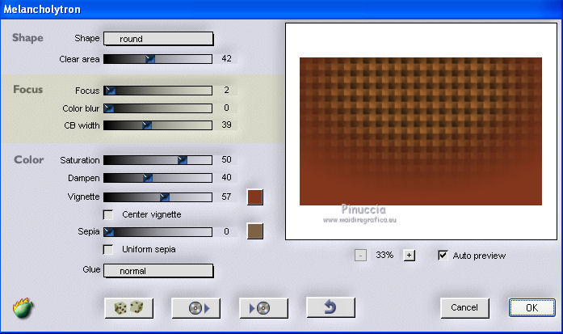The height and width of the screenshot is (334, 563).
Task: Click the Dampen value 40
Action: point(226,177)
